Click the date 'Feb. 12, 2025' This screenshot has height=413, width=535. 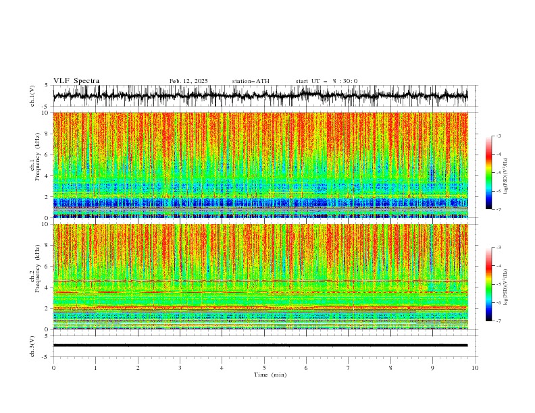(x=188, y=81)
